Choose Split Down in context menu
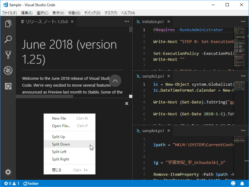 (69, 144)
